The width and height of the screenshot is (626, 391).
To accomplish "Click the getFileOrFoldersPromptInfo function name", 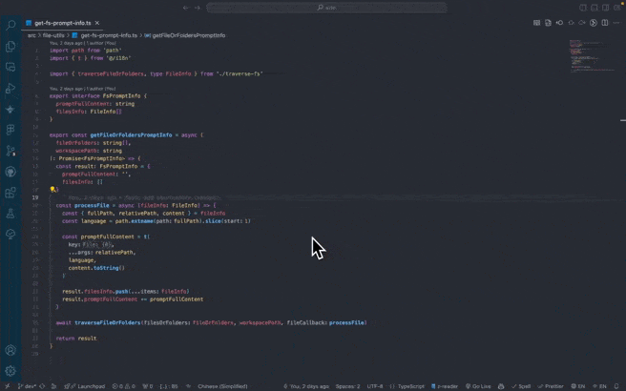I will 131,135.
